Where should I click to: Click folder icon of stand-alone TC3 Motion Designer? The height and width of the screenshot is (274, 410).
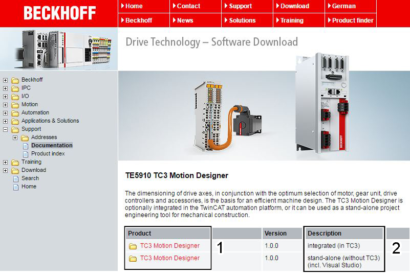pyautogui.click(x=133, y=258)
